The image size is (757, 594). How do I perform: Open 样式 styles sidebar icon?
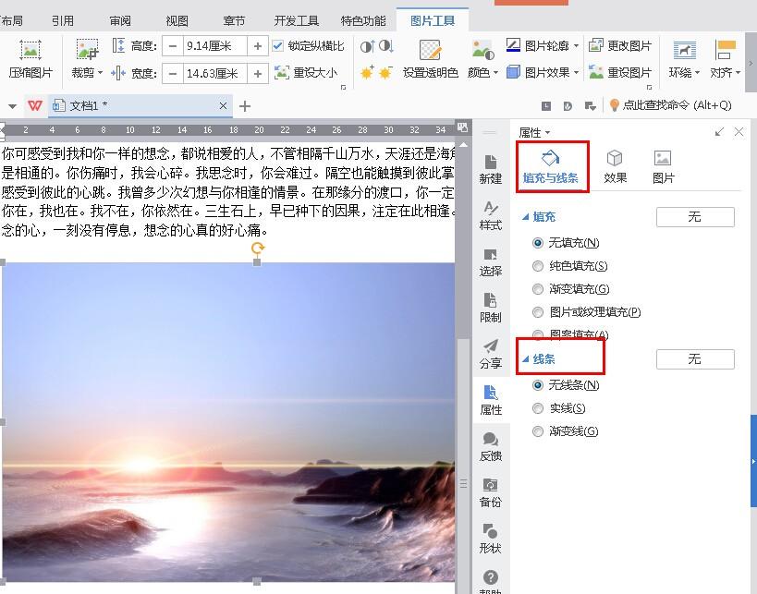pyautogui.click(x=491, y=215)
